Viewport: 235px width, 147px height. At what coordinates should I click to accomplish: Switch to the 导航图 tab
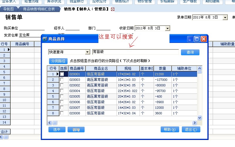click(8, 9)
